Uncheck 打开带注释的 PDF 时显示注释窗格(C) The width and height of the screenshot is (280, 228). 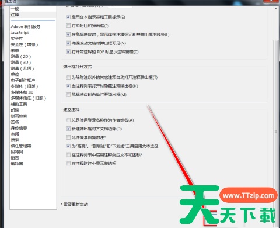(68, 52)
